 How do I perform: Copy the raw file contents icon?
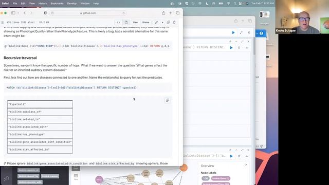[168, 22]
